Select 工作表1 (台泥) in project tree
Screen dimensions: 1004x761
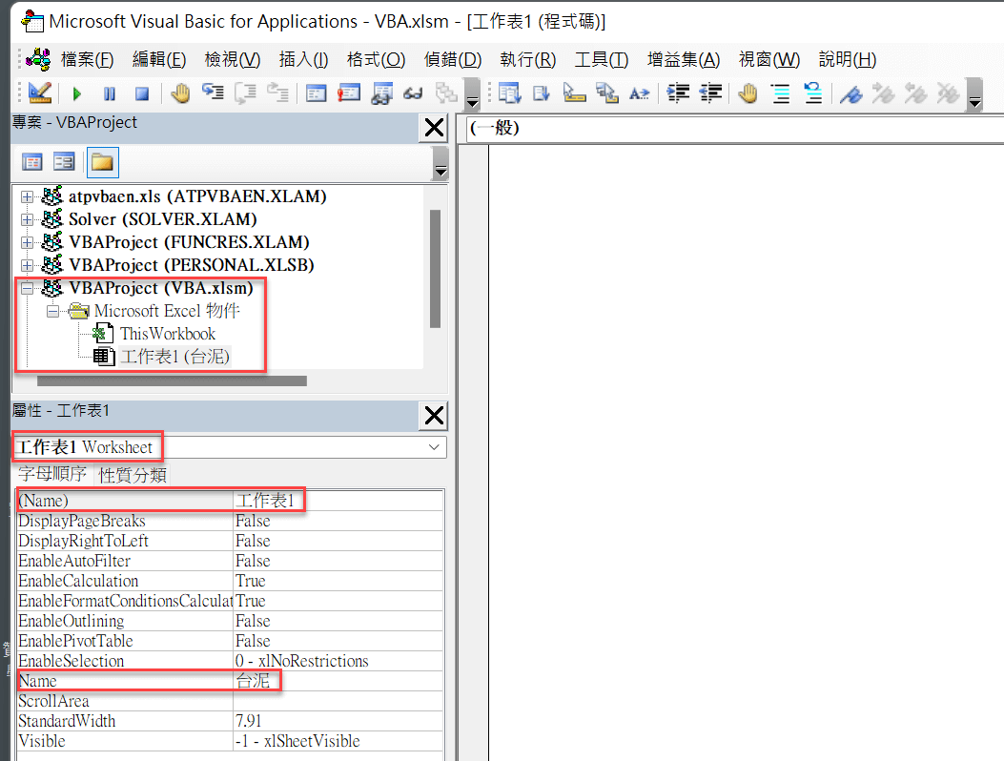coord(174,356)
